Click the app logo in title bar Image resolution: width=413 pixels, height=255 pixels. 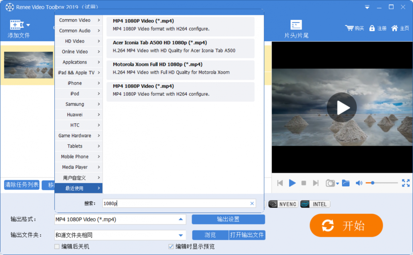(10, 7)
